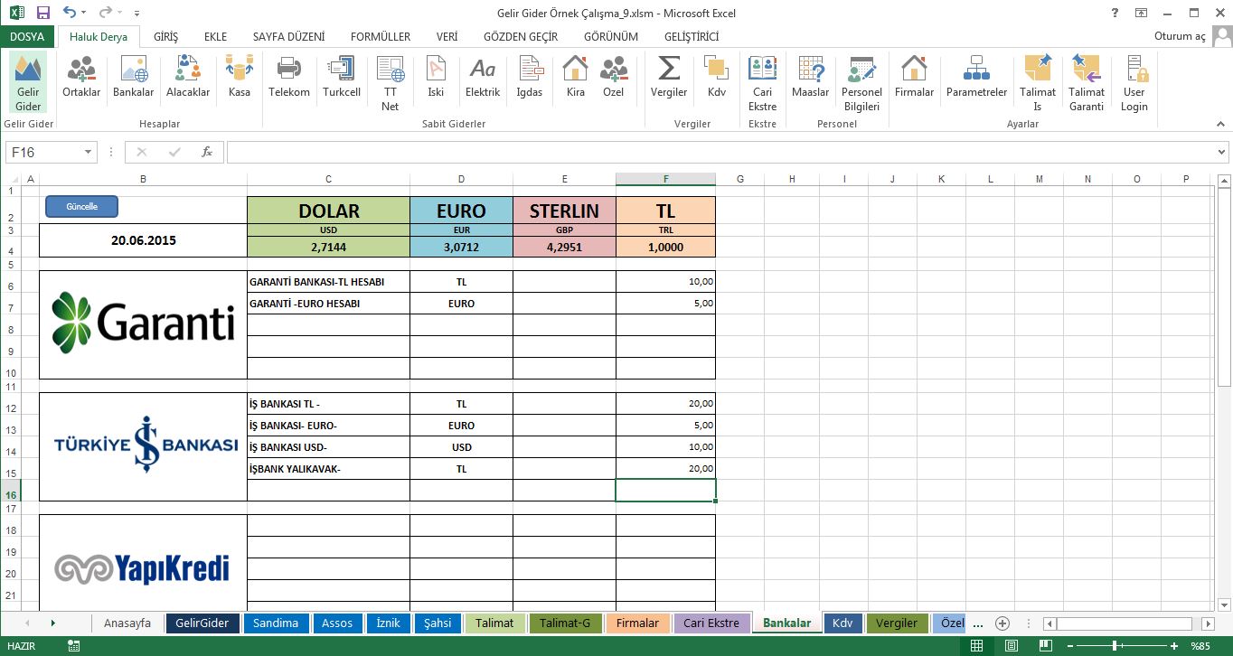Image resolution: width=1233 pixels, height=656 pixels.
Task: Open the Elektrik expense icon
Action: coord(483,78)
